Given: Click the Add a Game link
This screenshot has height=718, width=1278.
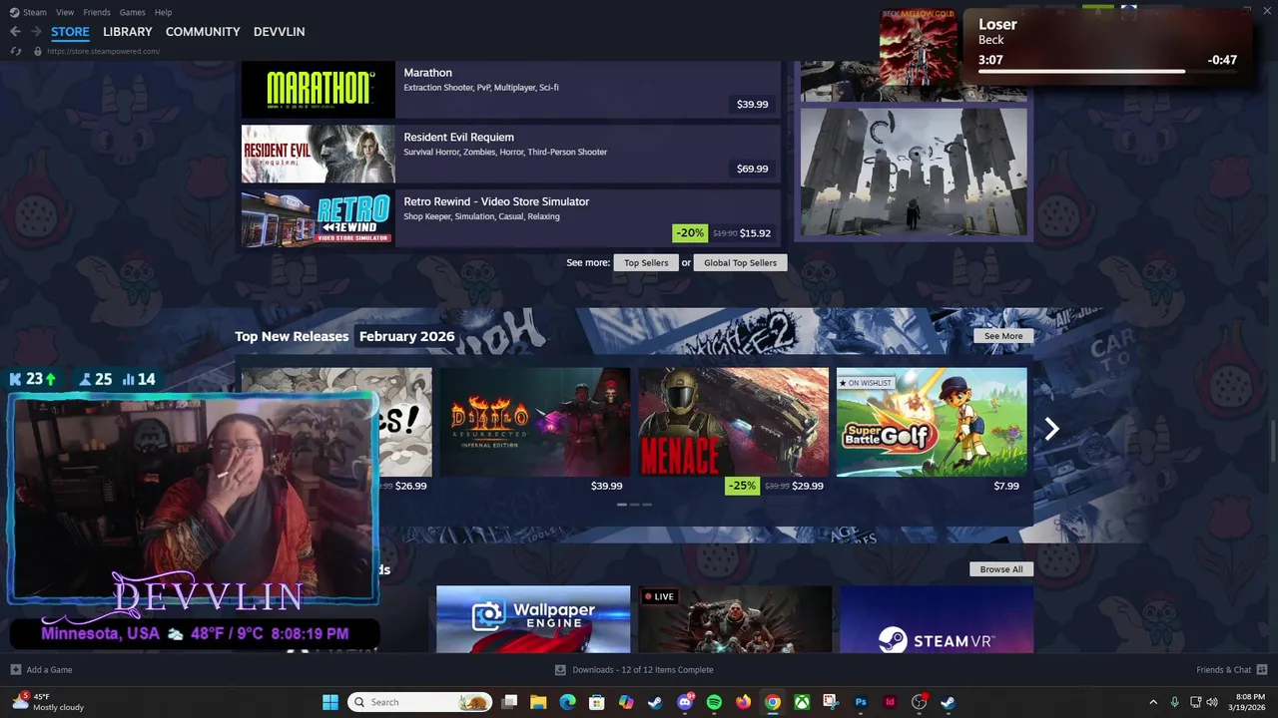Looking at the screenshot, I should [49, 669].
